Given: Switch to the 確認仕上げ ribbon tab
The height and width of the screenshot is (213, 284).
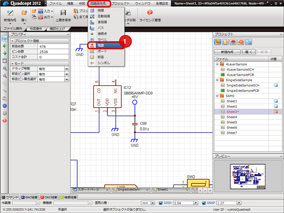Looking at the screenshot, I should point(57,28).
